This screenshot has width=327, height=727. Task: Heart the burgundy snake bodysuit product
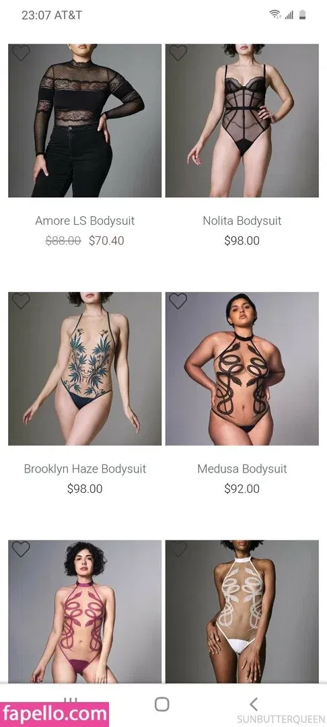(x=21, y=549)
